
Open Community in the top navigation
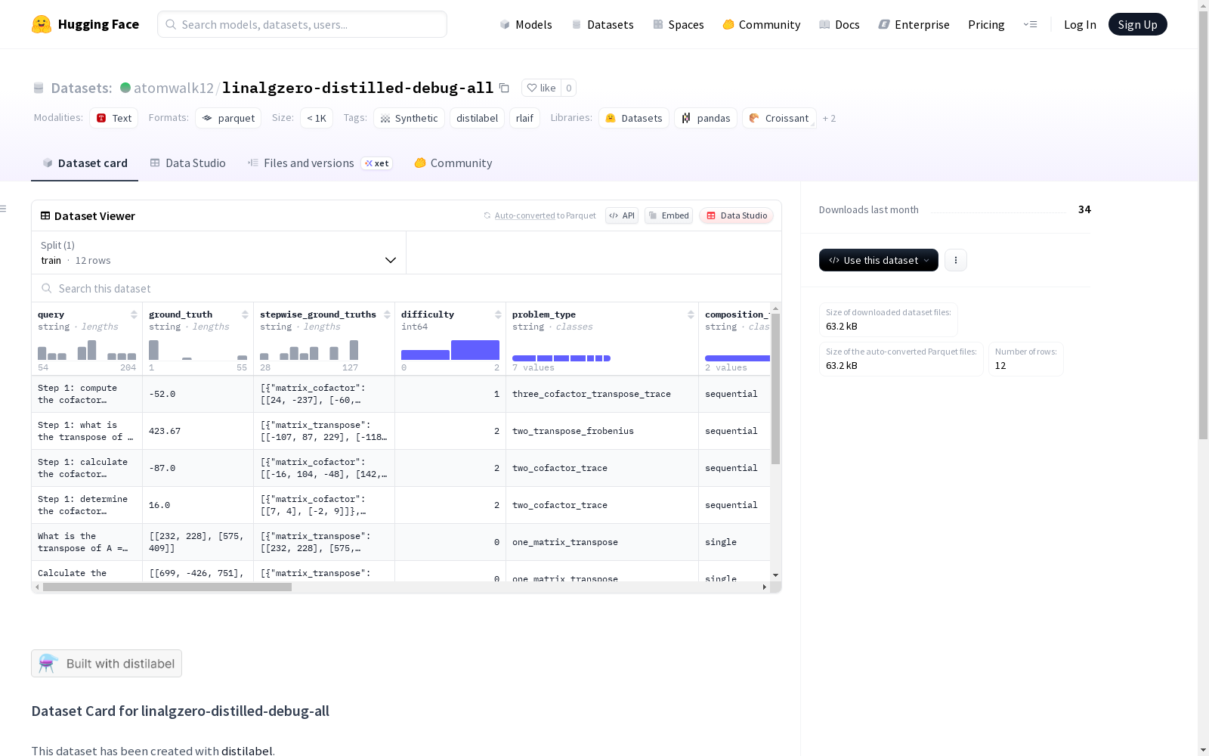pos(762,24)
